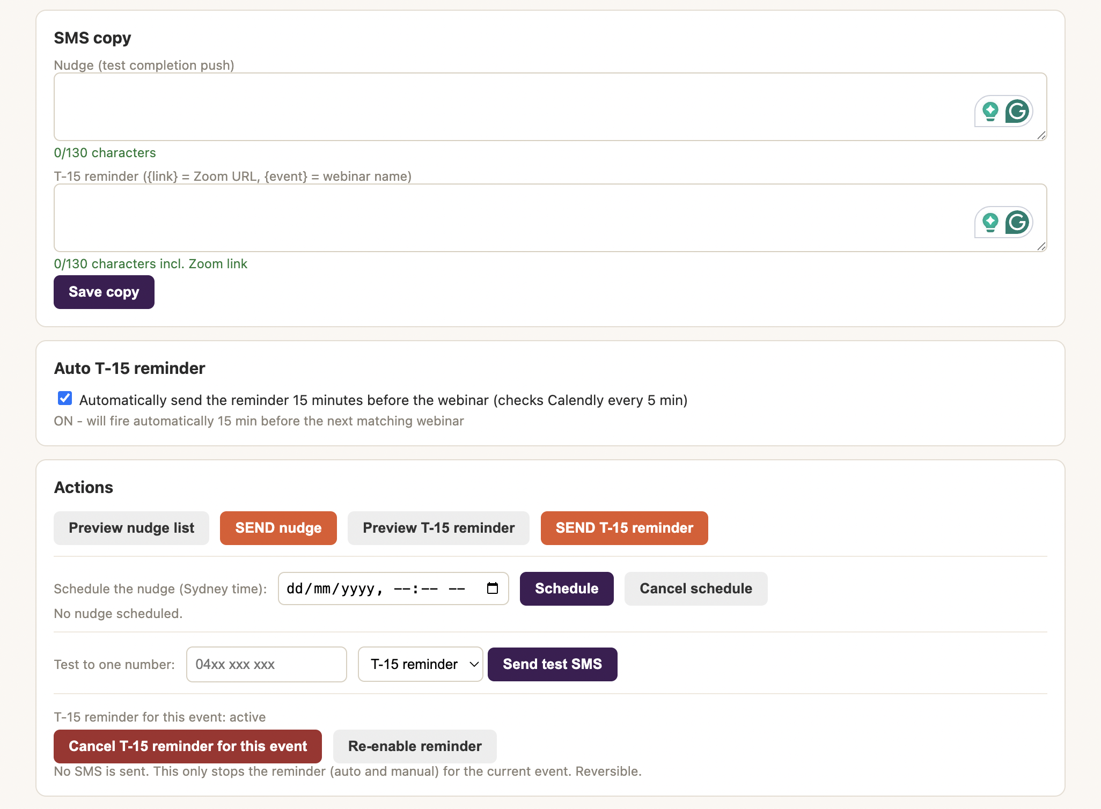
Task: Click the 'Actions' heading
Action: 84,488
